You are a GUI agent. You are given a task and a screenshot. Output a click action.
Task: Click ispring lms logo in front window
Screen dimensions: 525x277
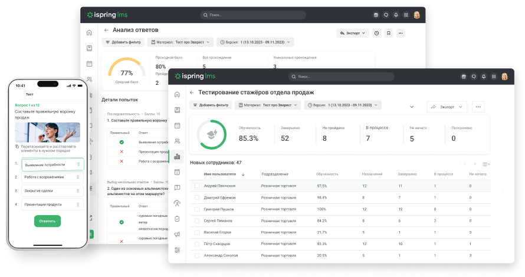(195, 76)
